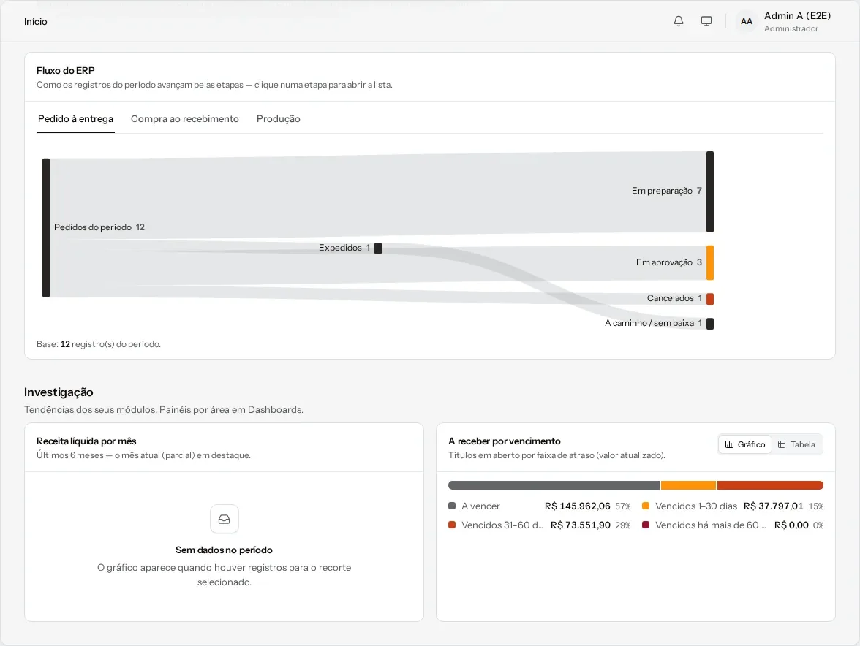The image size is (860, 646).
Task: Open Admin A (E2E) profile menu
Action: coord(797,21)
